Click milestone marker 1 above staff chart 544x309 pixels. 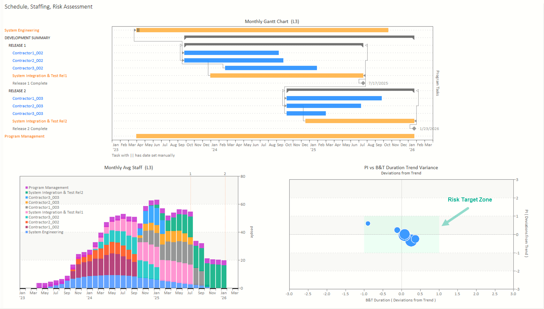pos(191,174)
